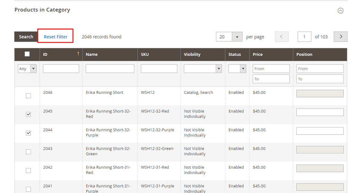Uncheck the box for product 2044
The height and width of the screenshot is (193, 355).
coord(28,133)
